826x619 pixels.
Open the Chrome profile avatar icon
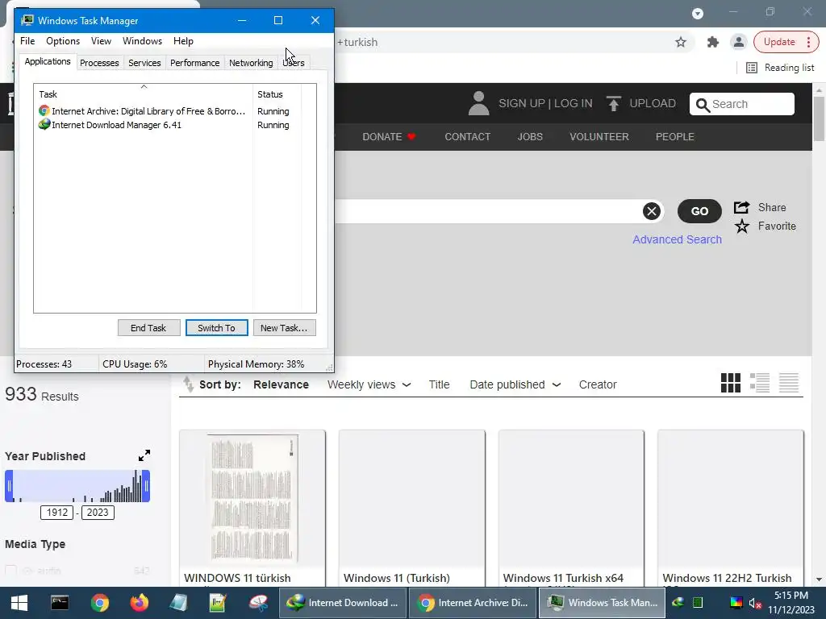tap(739, 42)
